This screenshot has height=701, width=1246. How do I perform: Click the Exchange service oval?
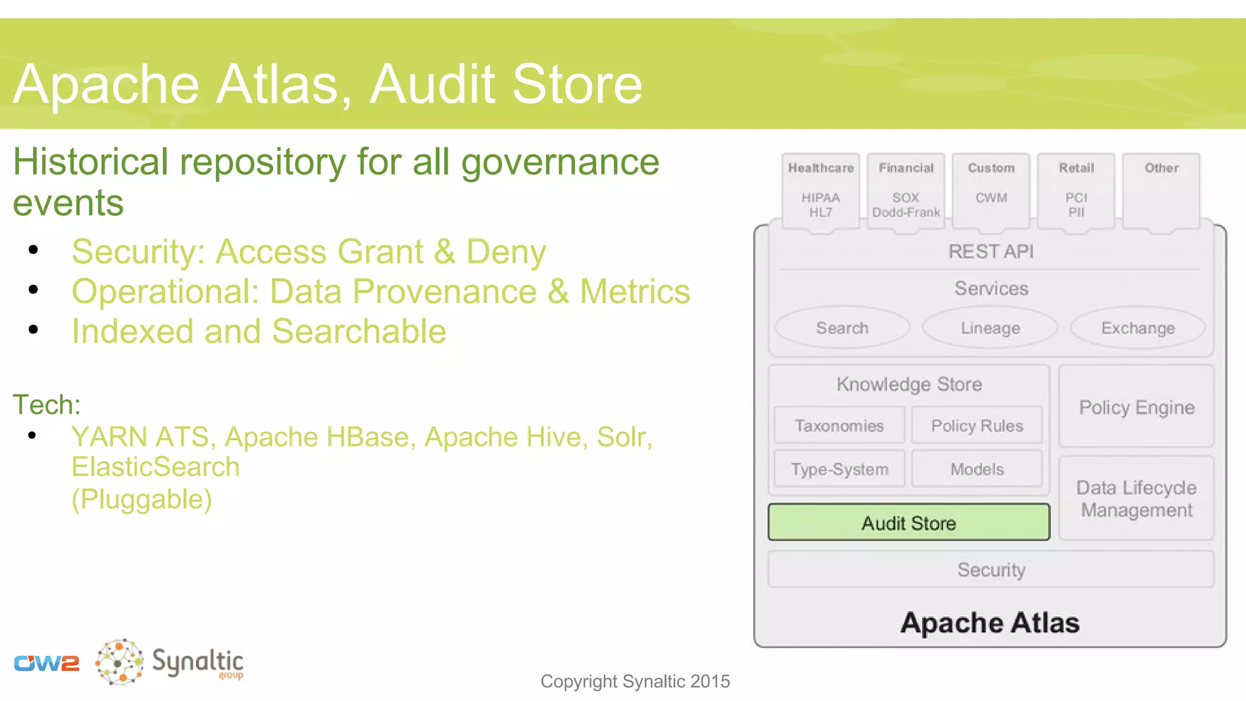pyautogui.click(x=1138, y=328)
